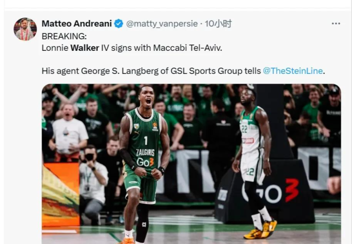
Task: Click the George S. Langberg agent sentence
Action: point(183,71)
